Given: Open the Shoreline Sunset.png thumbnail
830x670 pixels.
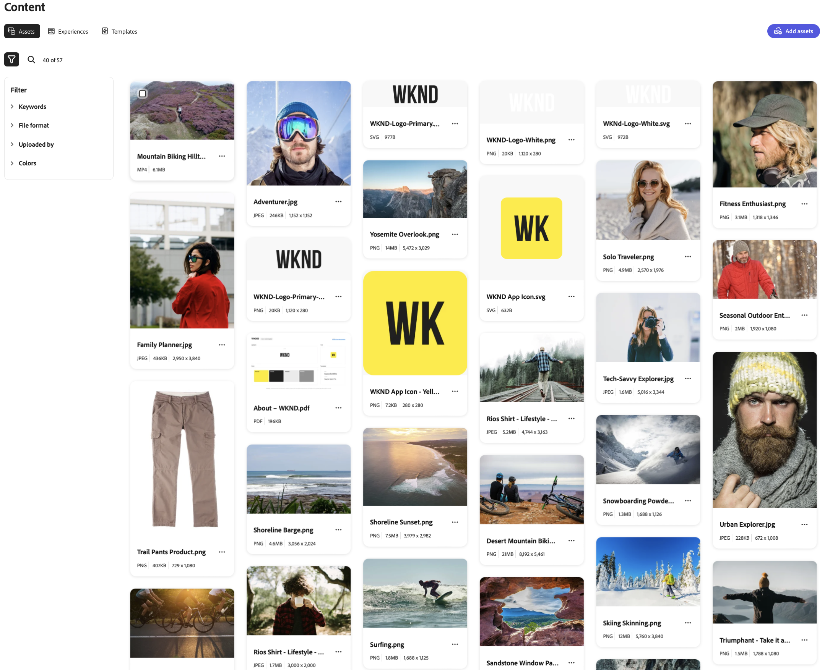Looking at the screenshot, I should (415, 467).
